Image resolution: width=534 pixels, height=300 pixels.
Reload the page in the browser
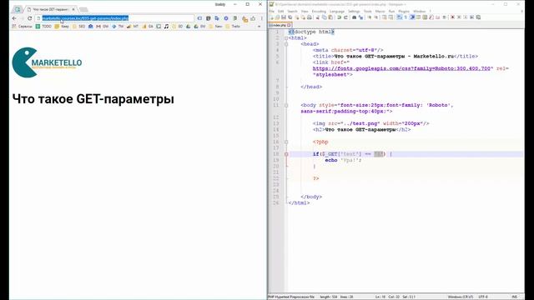click(30, 18)
